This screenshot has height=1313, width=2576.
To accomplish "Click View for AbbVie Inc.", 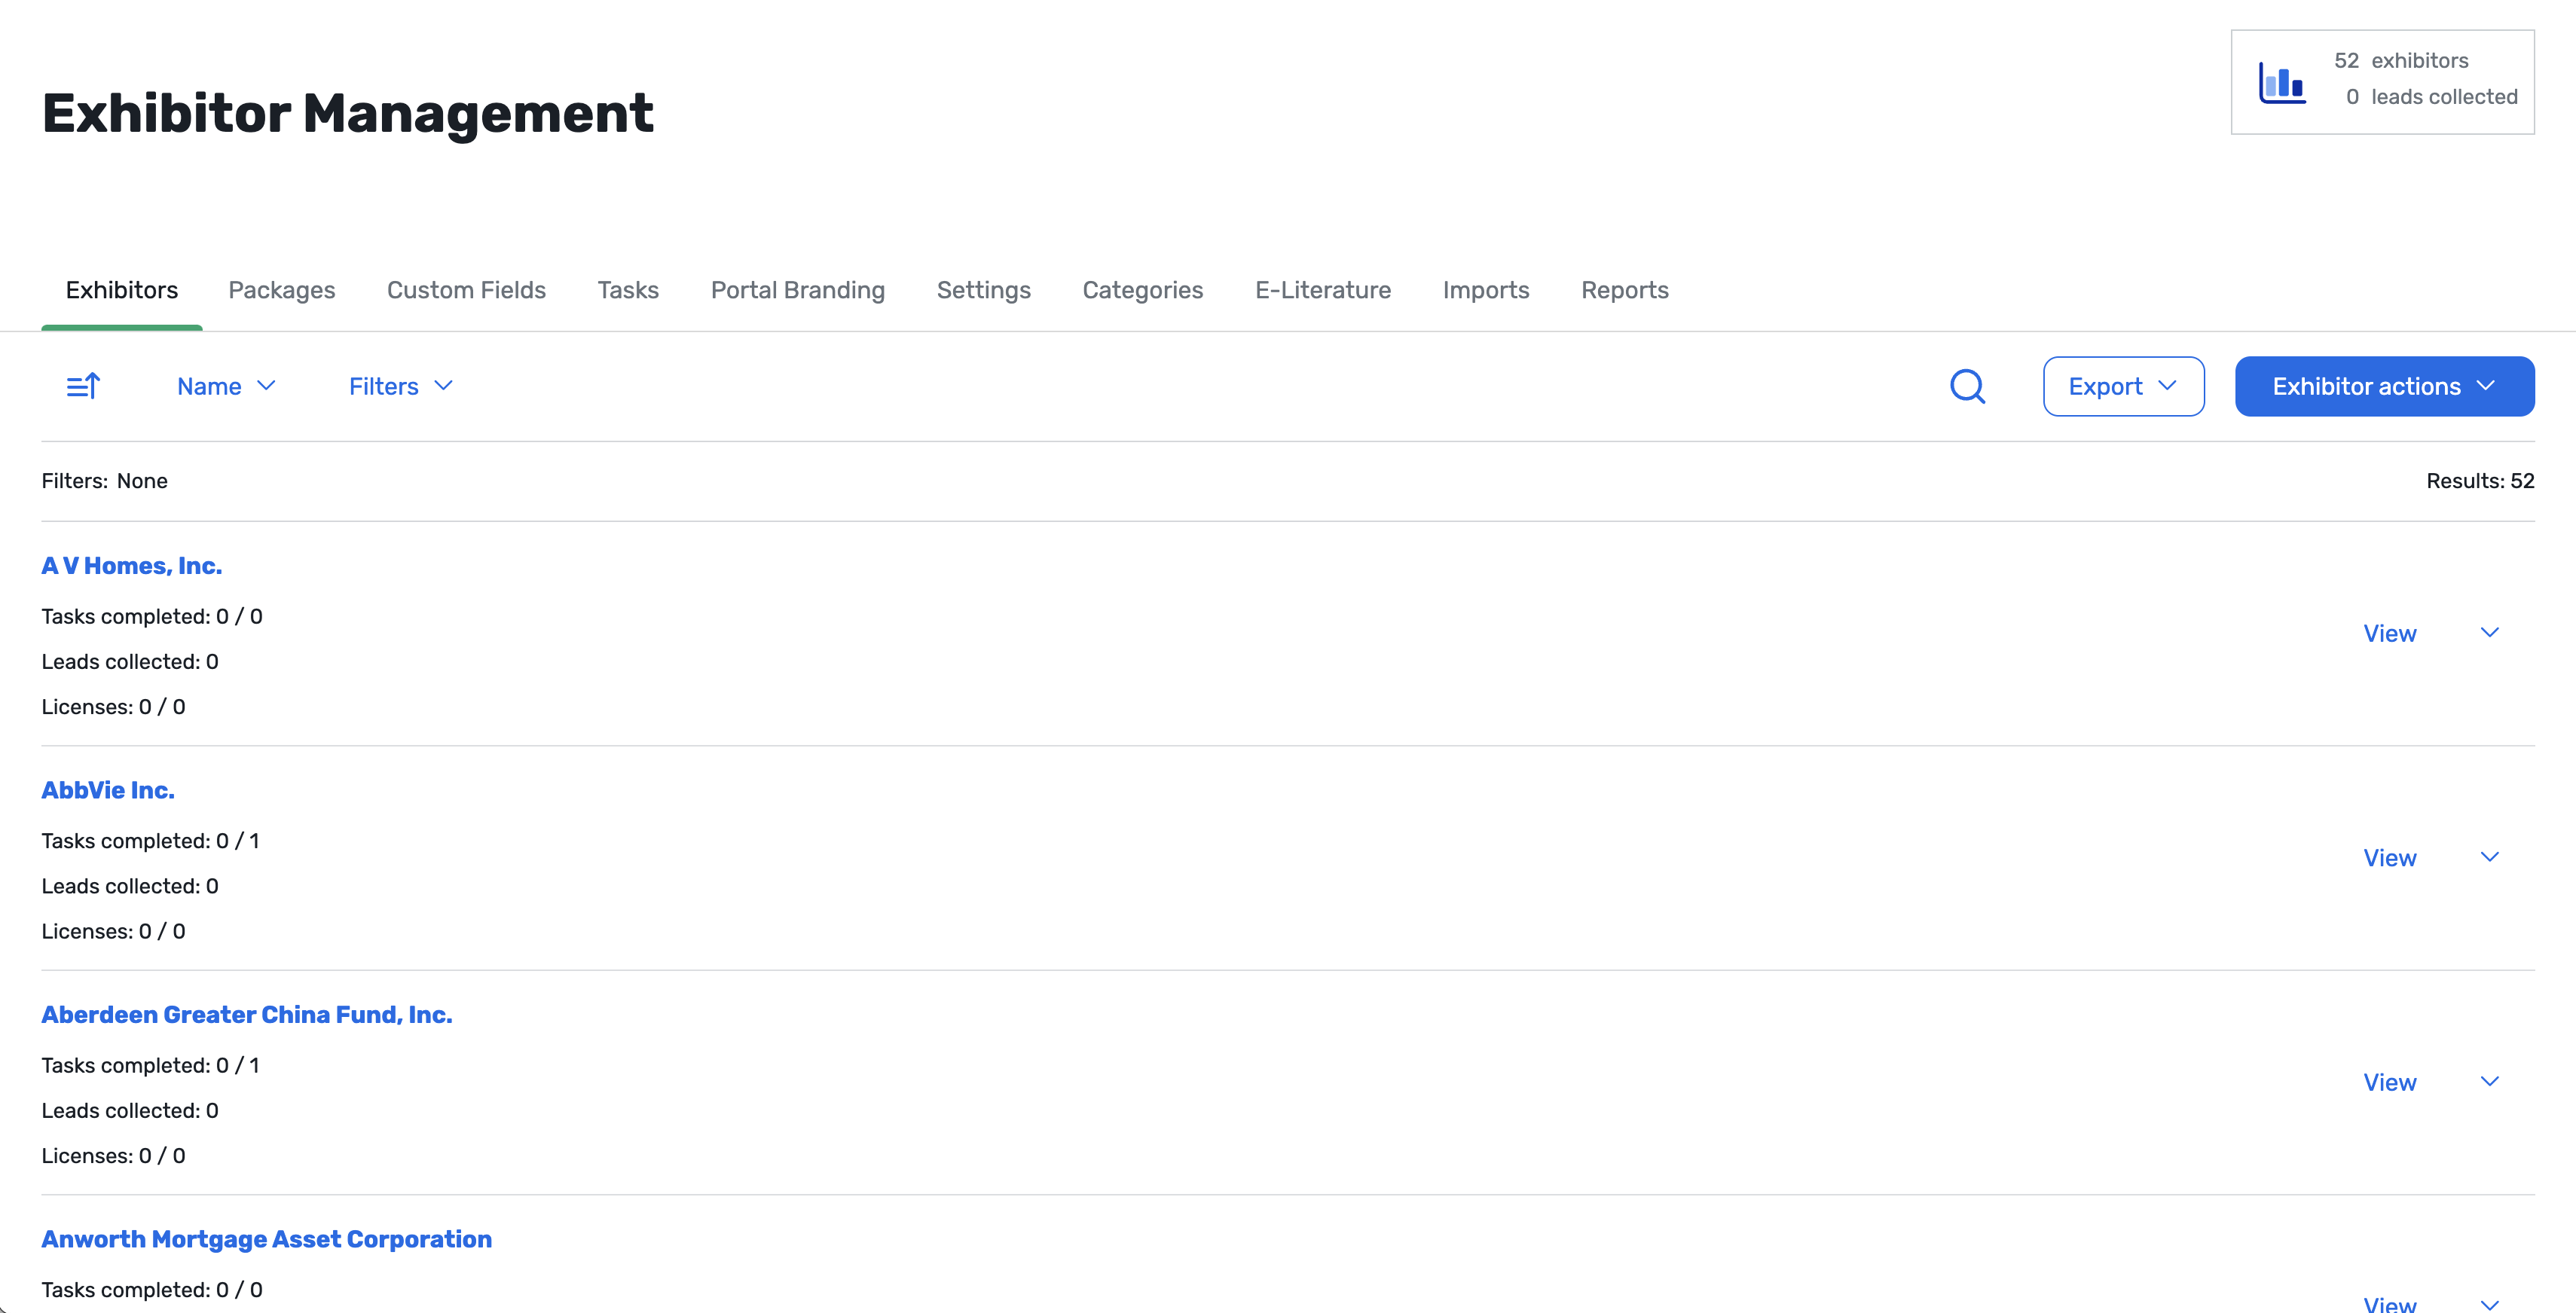I will pos(2390,858).
